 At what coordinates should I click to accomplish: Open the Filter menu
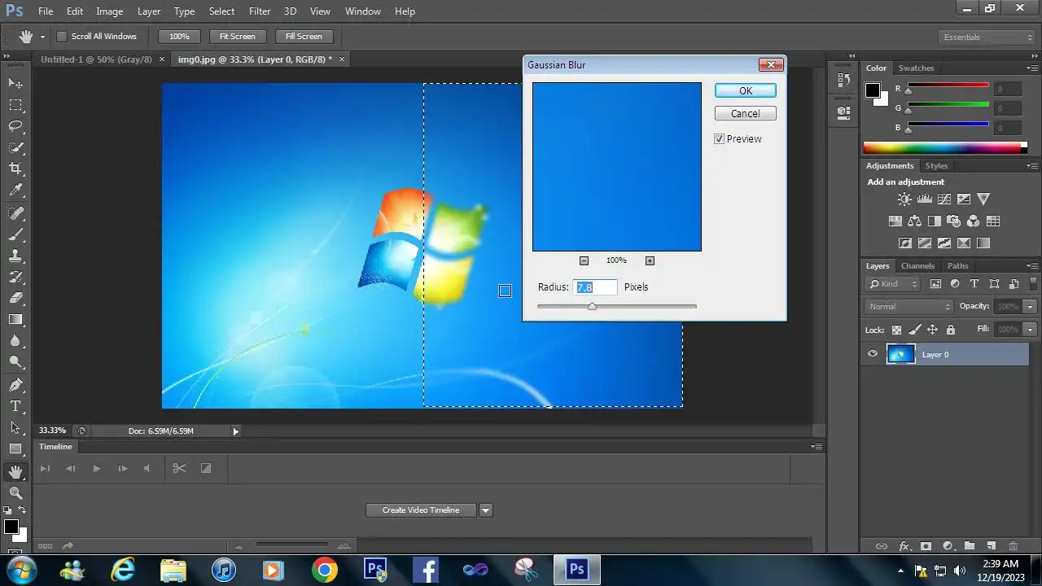coord(260,11)
